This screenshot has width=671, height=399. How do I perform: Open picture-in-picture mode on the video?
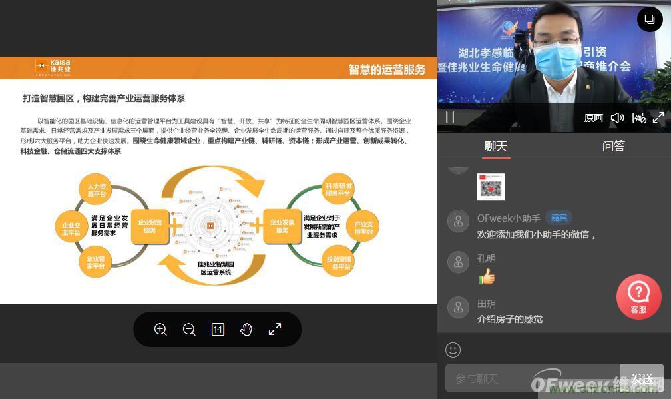pyautogui.click(x=650, y=19)
